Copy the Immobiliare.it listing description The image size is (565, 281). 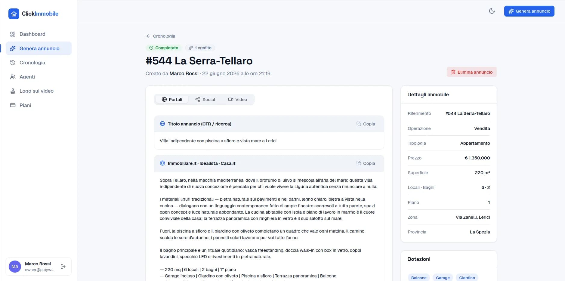pyautogui.click(x=366, y=163)
